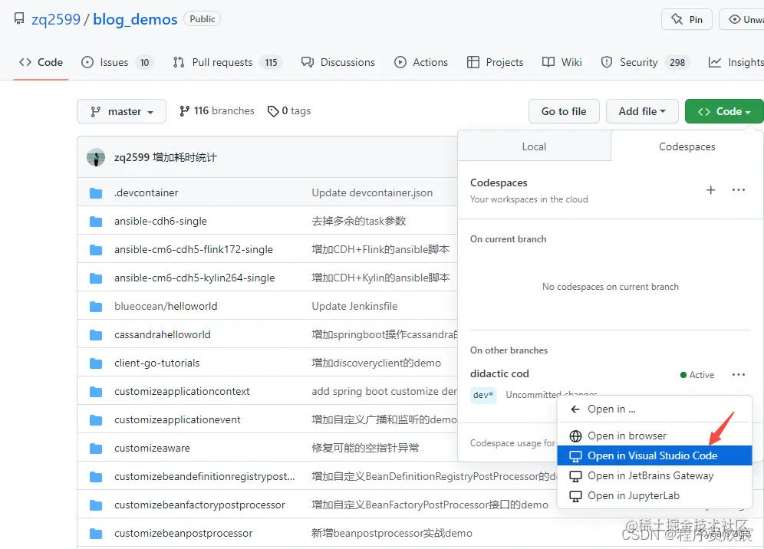Screen dimensions: 764x549
Task: Click zq2599 avatar in commit row
Action: (x=96, y=157)
